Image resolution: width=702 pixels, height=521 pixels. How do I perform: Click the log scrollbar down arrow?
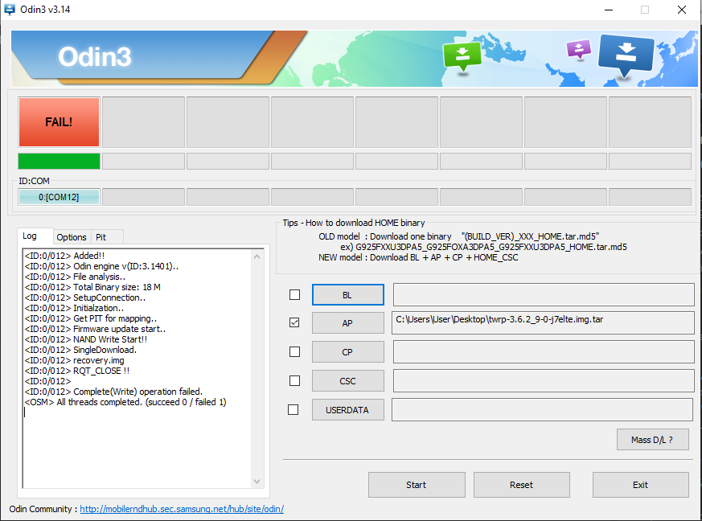[257, 481]
